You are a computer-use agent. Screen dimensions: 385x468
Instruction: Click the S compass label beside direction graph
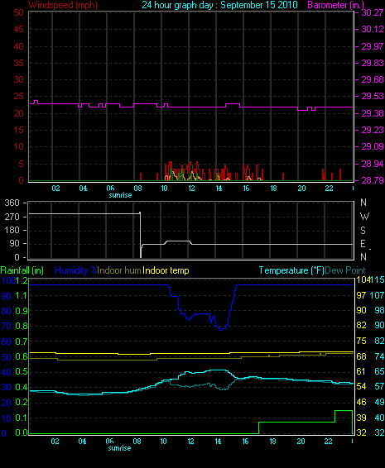tap(363, 231)
